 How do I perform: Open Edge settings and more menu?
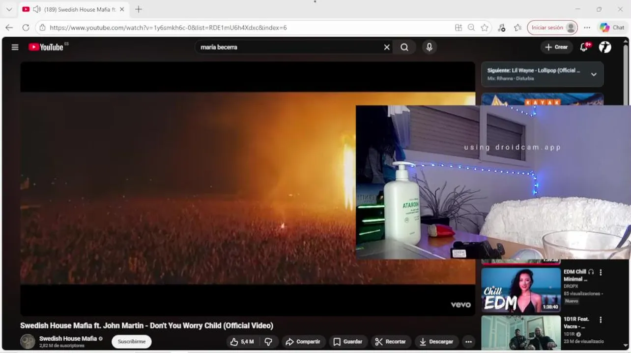click(x=587, y=27)
